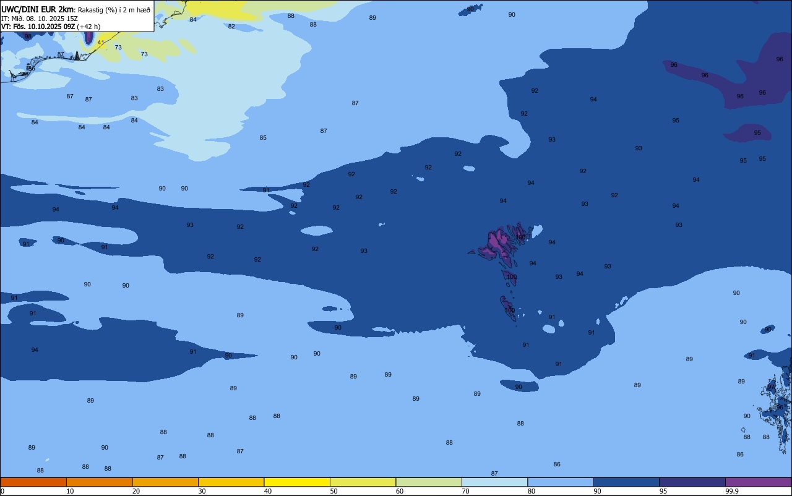
Task: Click the dark blue 90–95 legend swatch
Action: pyautogui.click(x=626, y=482)
